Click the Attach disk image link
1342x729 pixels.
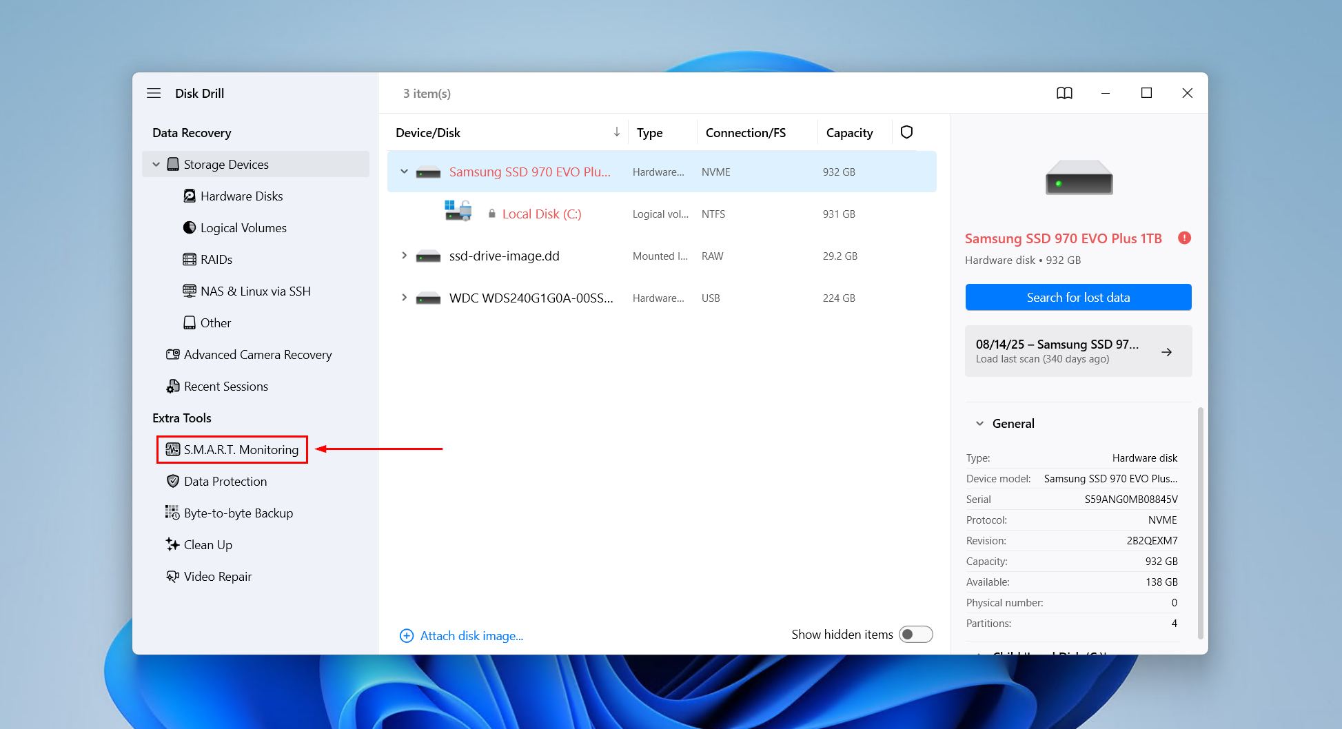tap(472, 635)
